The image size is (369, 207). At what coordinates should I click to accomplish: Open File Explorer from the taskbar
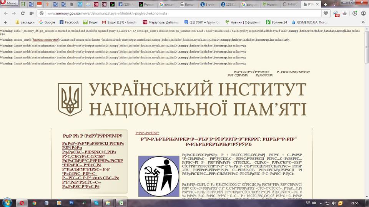click(x=108, y=203)
